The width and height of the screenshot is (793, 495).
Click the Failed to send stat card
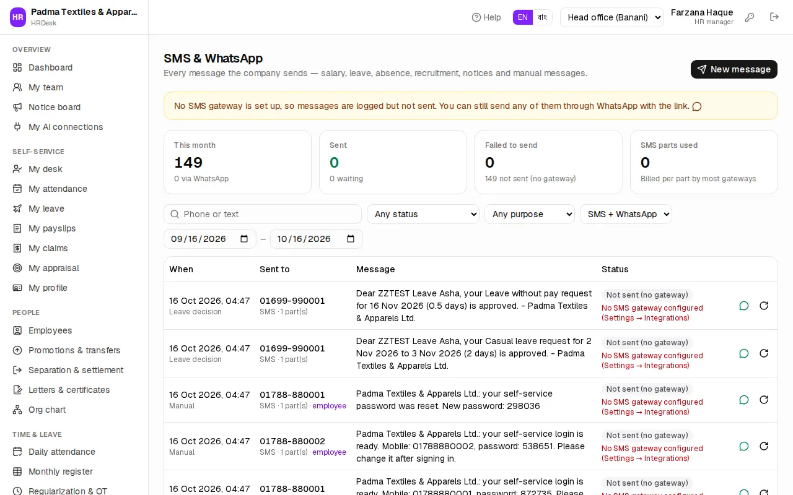(548, 162)
